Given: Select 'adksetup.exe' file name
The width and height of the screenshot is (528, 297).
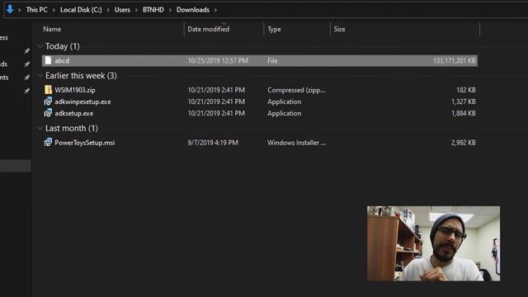Looking at the screenshot, I should coord(74,114).
